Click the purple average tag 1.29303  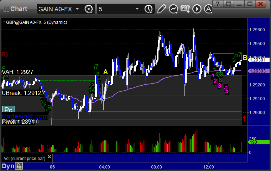(259, 71)
